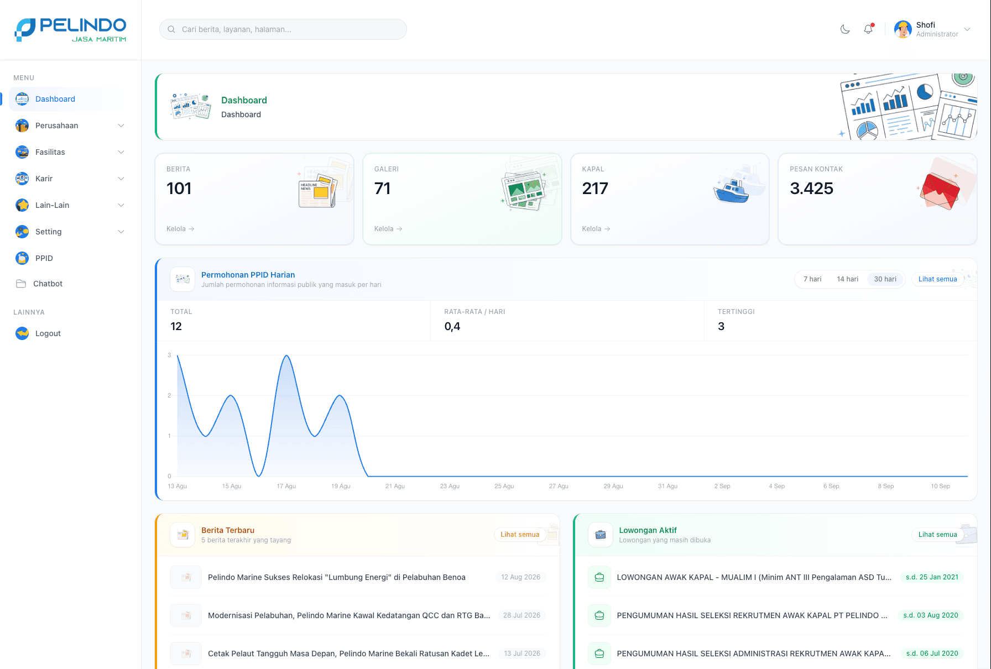Image resolution: width=991 pixels, height=669 pixels.
Task: Click Pelindo Jasa Maritim logo
Action: [71, 30]
